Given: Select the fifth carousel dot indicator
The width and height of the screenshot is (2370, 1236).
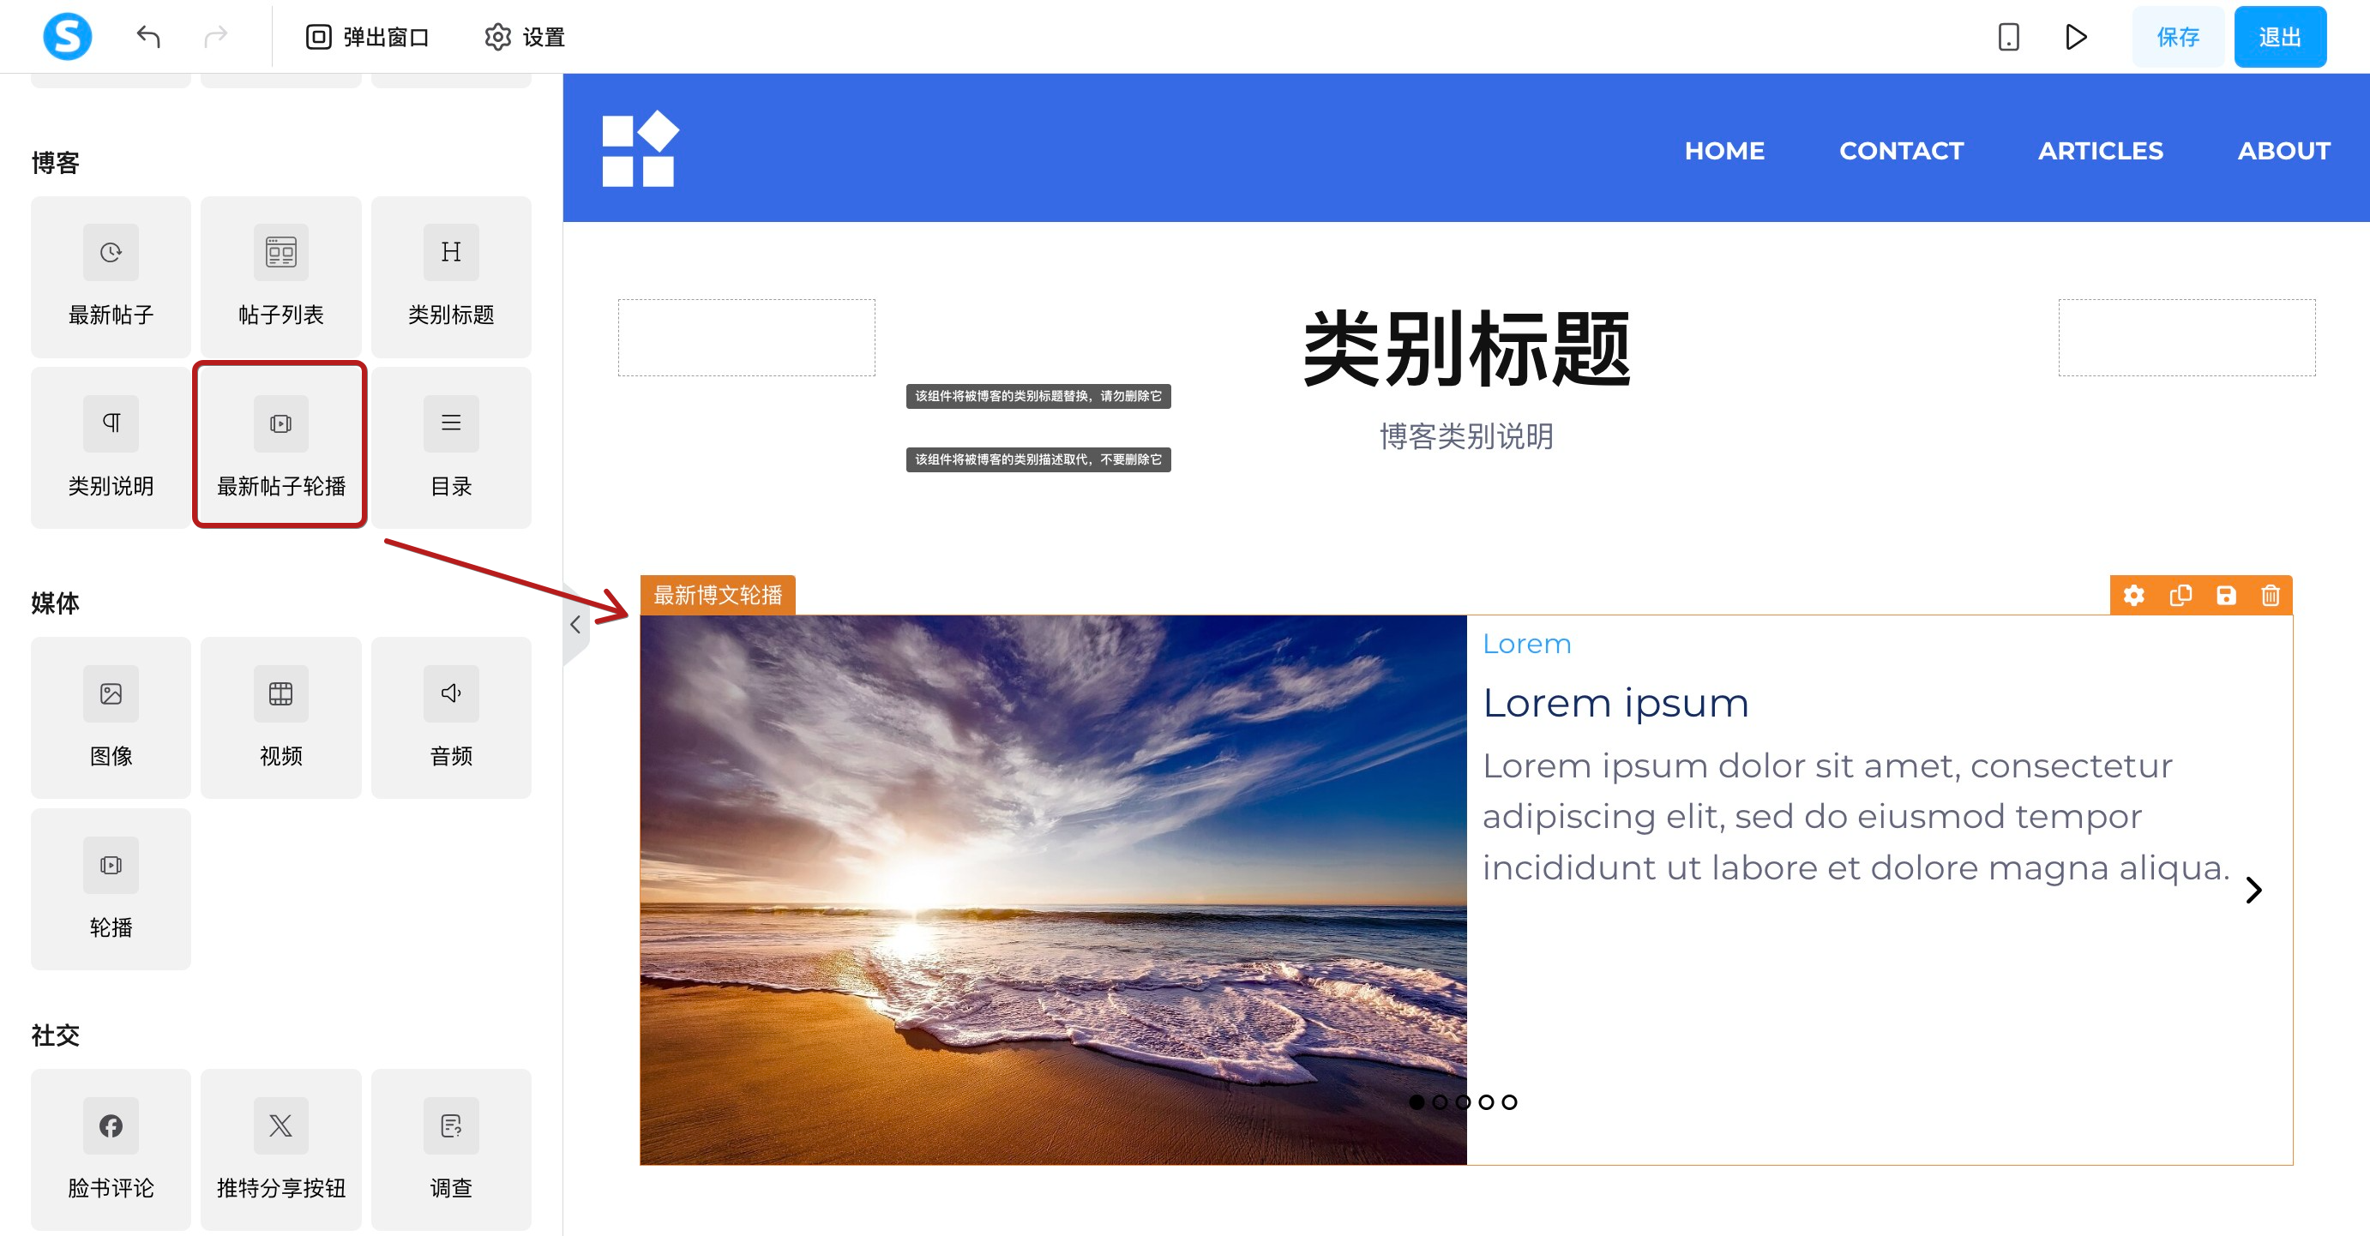Looking at the screenshot, I should (x=1509, y=1101).
